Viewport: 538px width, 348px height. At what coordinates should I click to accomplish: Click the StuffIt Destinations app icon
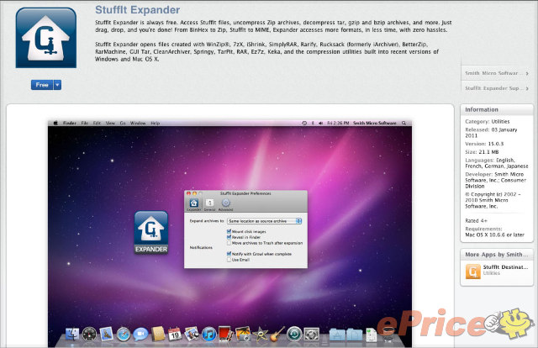click(472, 272)
